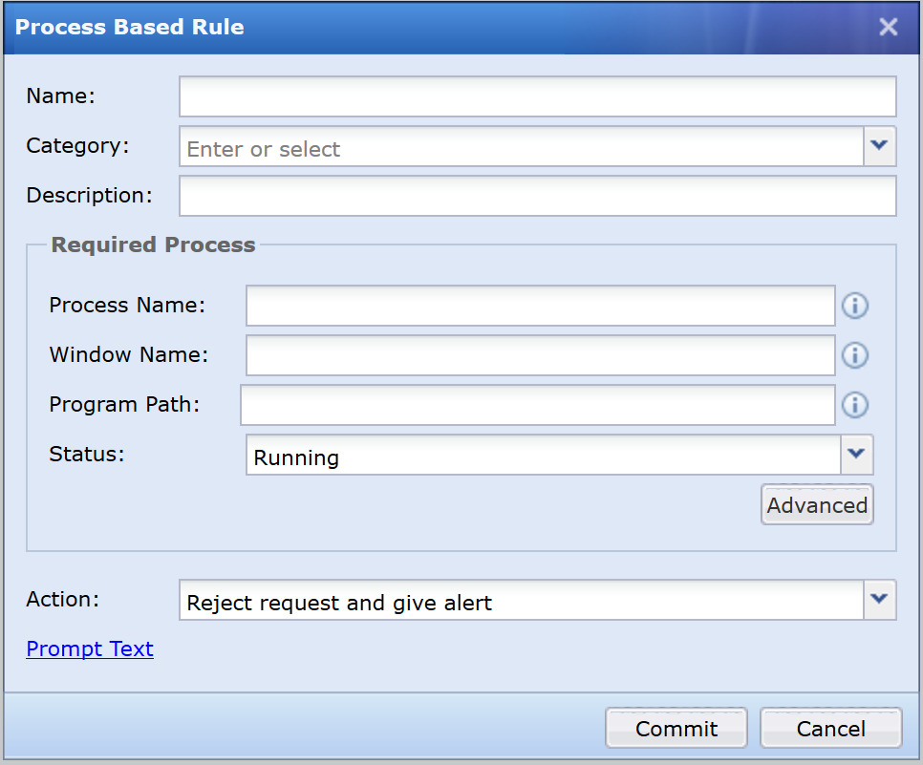Click the 'Status:' label
The image size is (923, 765).
(87, 454)
